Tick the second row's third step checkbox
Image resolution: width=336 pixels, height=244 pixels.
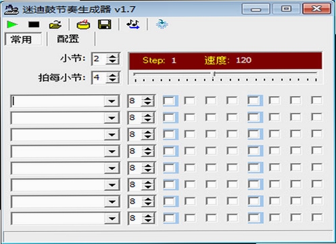point(211,117)
